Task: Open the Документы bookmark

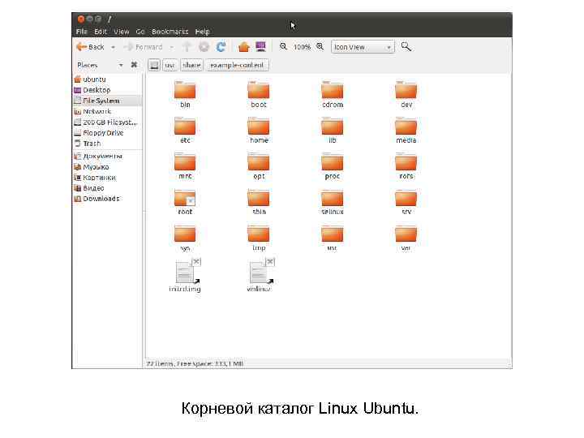Action: pos(108,156)
